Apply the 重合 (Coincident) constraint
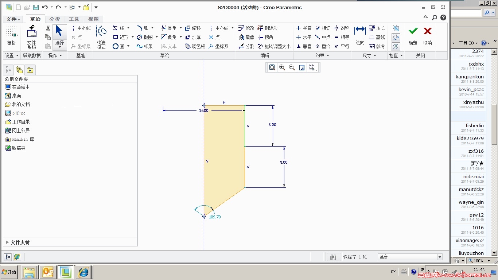This screenshot has width=498, height=280. (323, 46)
